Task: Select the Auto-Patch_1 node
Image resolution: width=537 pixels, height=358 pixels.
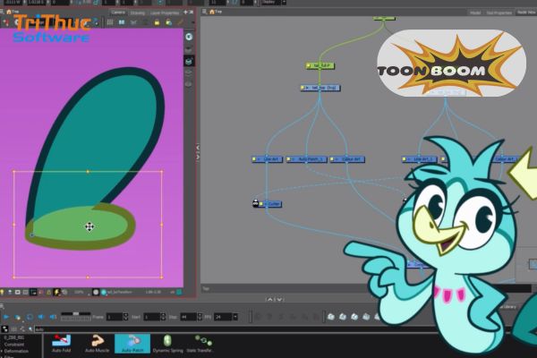Action: click(x=306, y=159)
